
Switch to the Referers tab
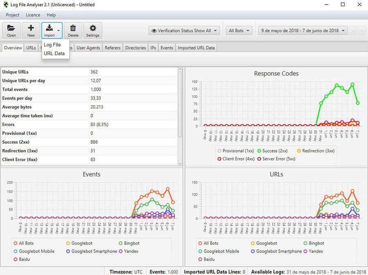tap(112, 47)
